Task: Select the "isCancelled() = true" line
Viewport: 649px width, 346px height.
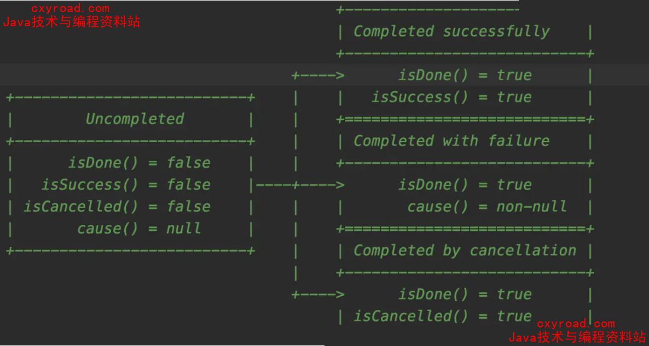Action: coord(442,316)
